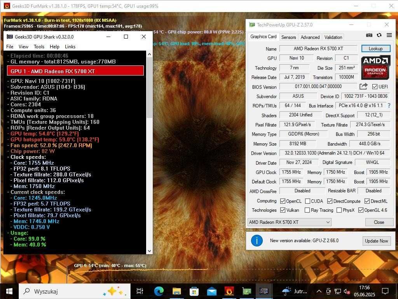Toggle the OpenCL checkbox
Image resolution: width=398 pixels, height=299 pixels.
(x=283, y=201)
